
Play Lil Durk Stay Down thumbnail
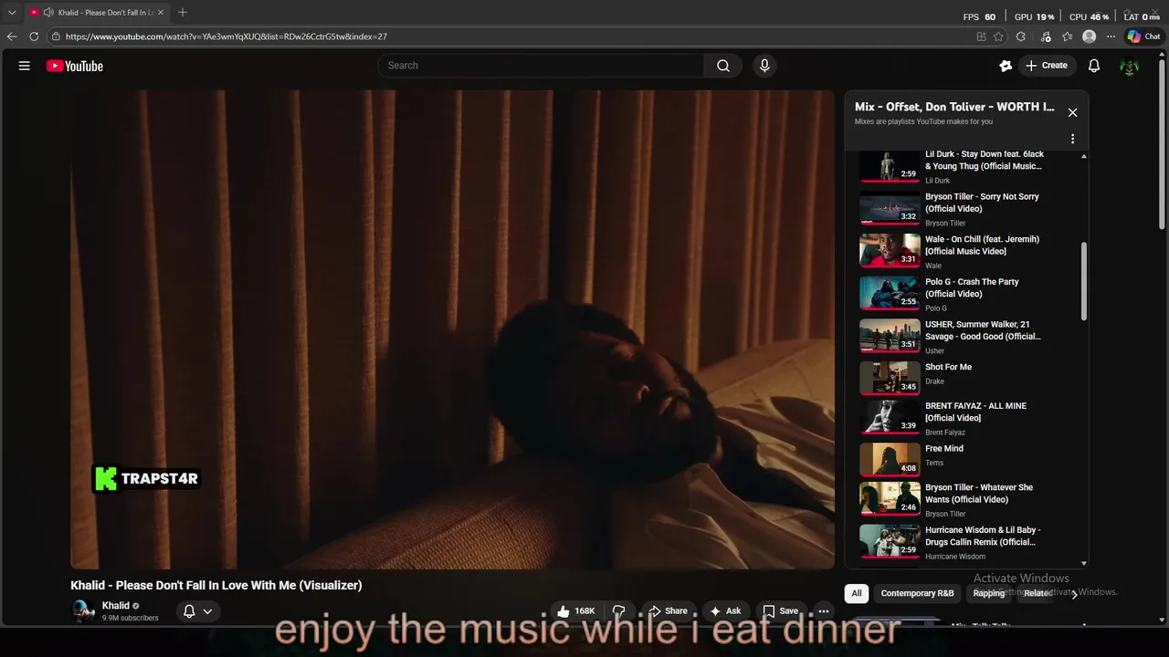[x=890, y=166]
